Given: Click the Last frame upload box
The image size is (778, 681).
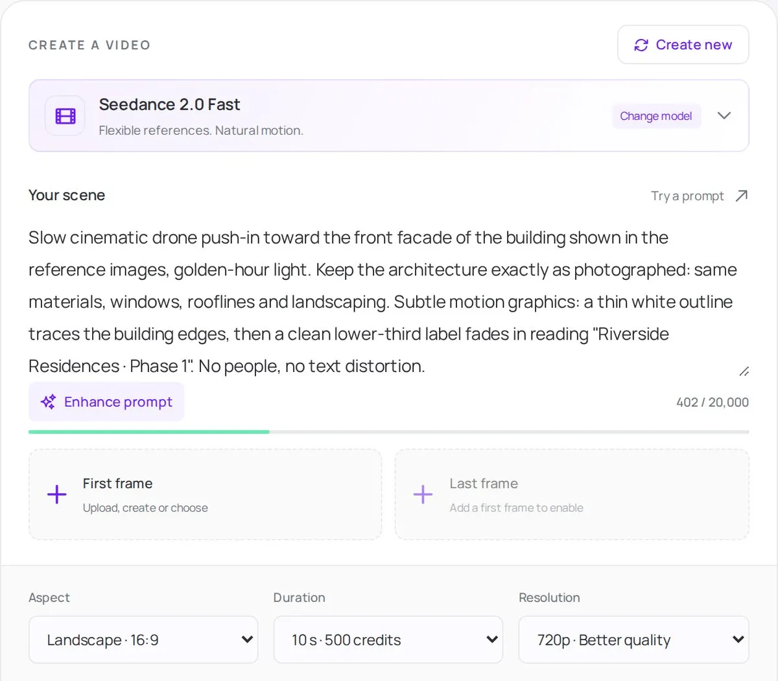Looking at the screenshot, I should 572,494.
